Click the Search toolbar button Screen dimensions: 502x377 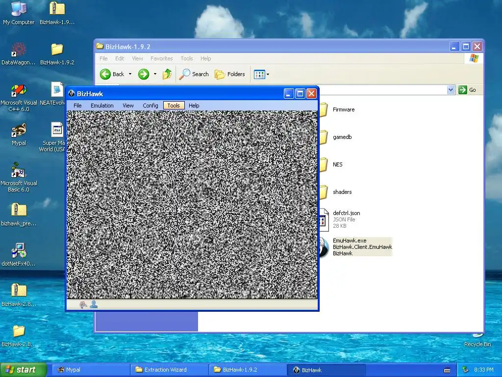194,74
